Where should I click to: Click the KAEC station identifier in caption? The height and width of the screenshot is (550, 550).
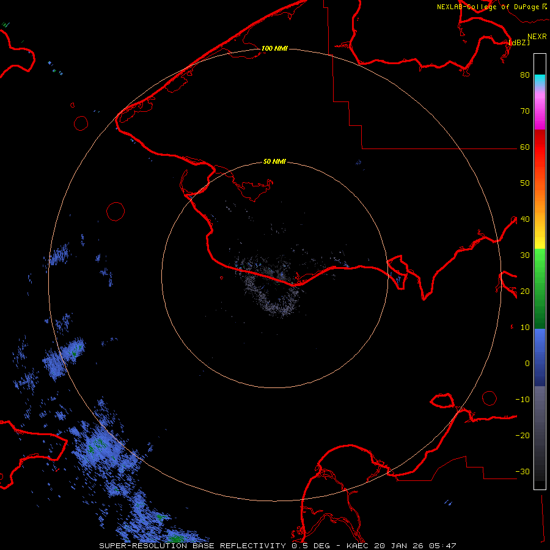pyautogui.click(x=358, y=546)
